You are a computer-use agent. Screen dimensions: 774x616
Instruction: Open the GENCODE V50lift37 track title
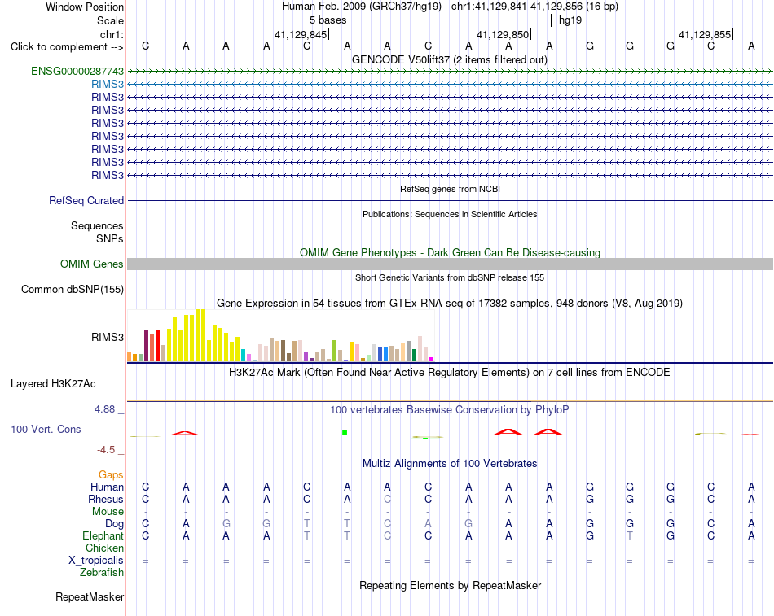(x=450, y=59)
